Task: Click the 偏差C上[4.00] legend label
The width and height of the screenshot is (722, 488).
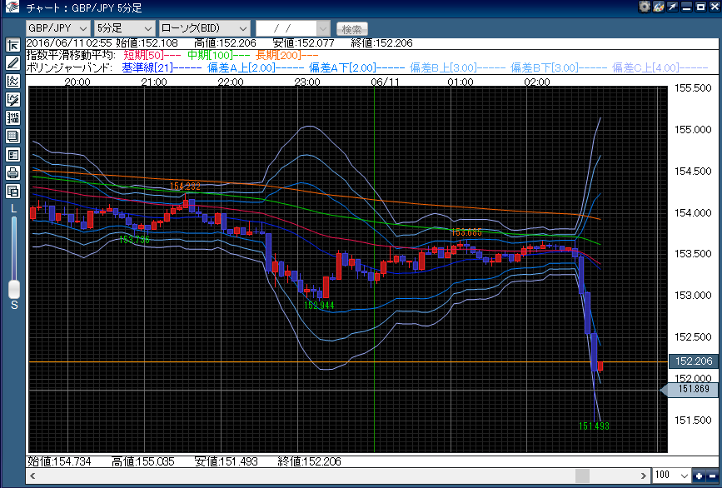Action: [x=660, y=68]
